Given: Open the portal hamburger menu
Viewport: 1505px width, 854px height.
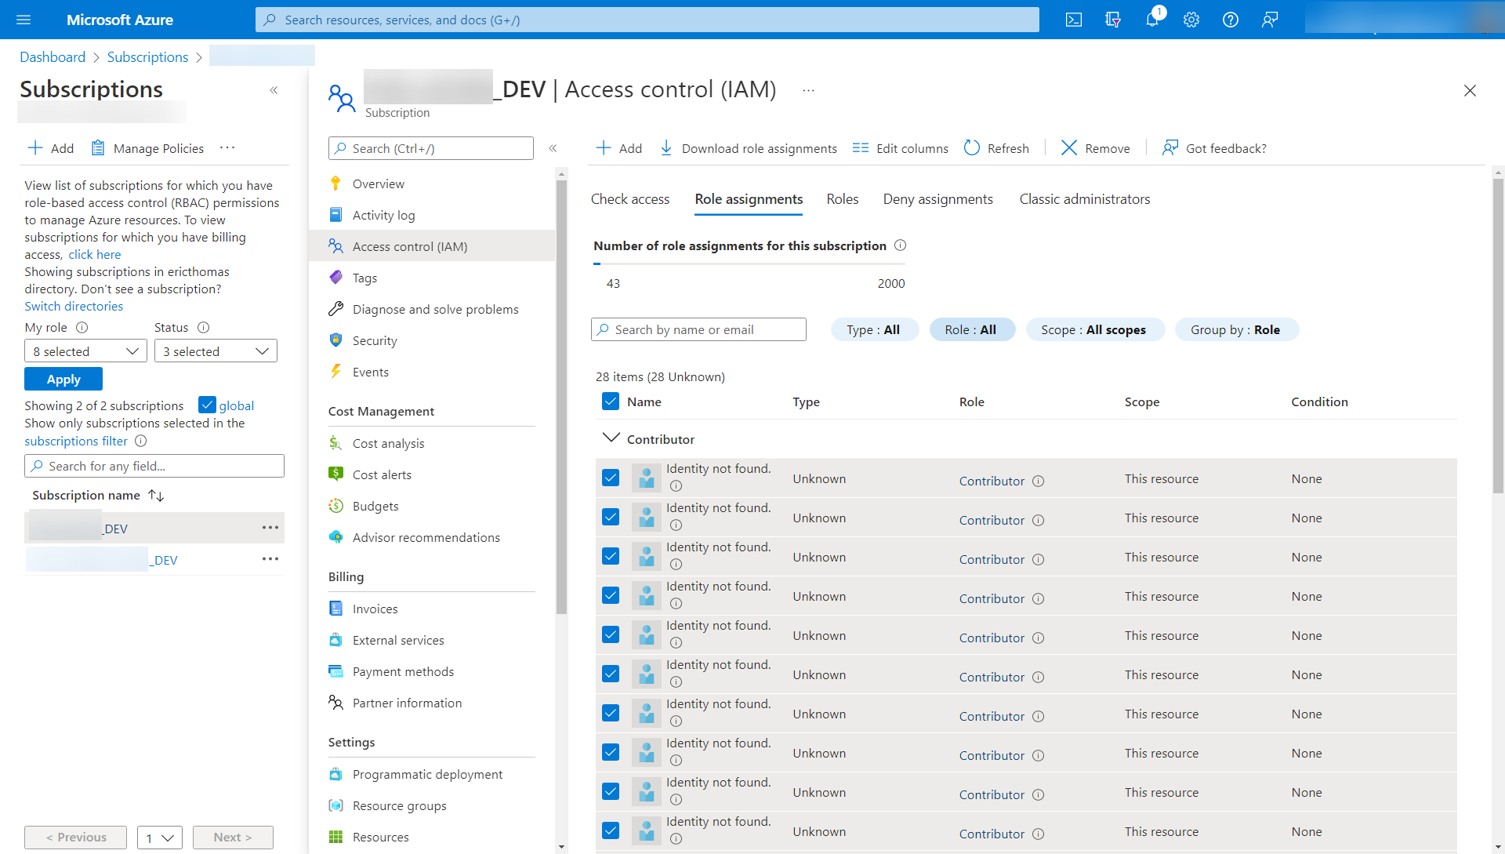Looking at the screenshot, I should point(24,20).
